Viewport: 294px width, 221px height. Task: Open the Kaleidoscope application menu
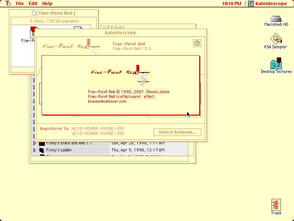(268, 4)
